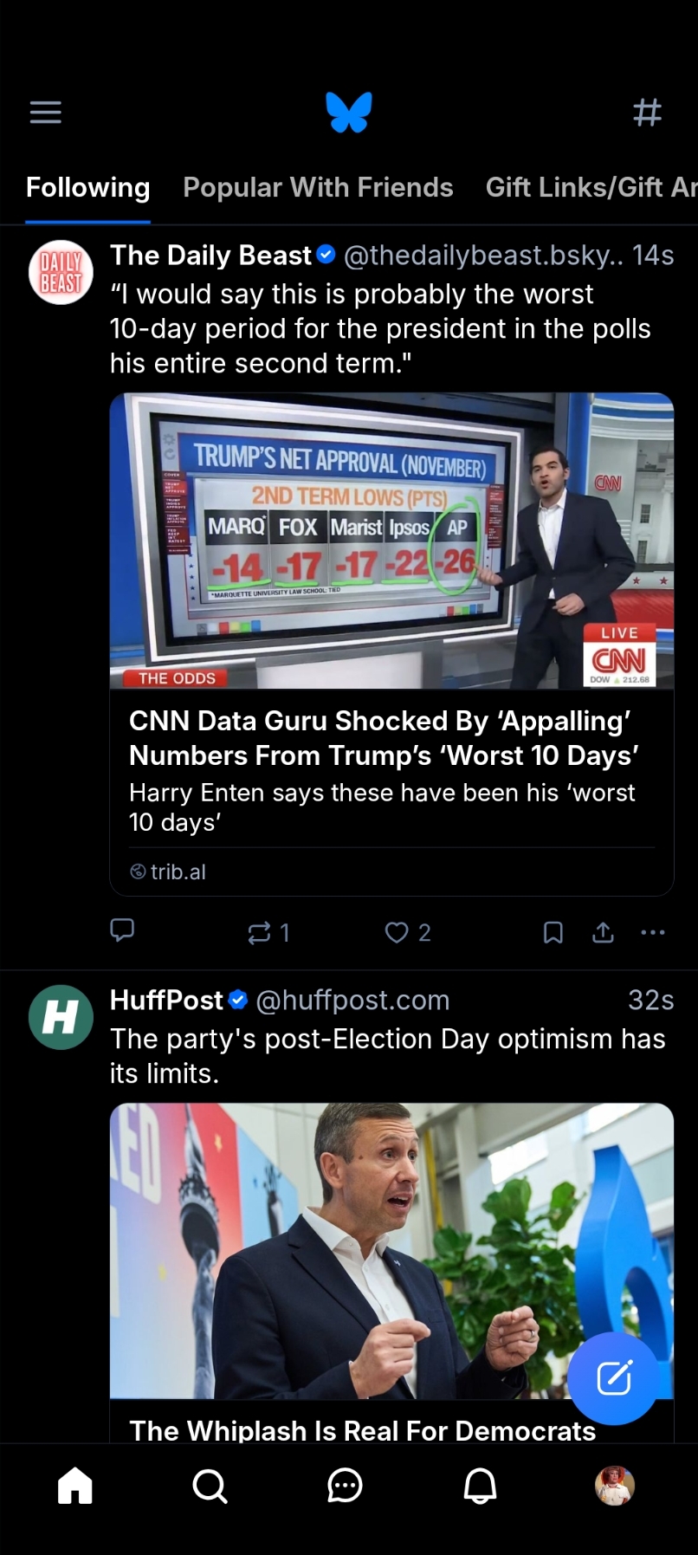
Task: Open the hamburger side menu
Action: (46, 112)
